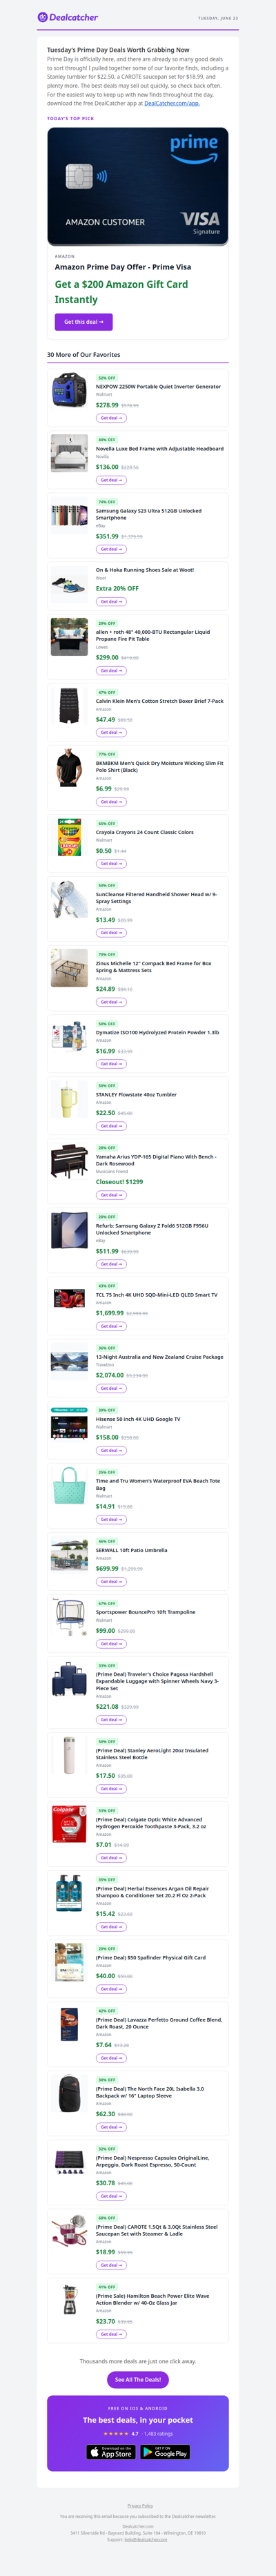Open the DealCatcher.com/app link in the intro
276x2576 pixels.
pyautogui.click(x=172, y=103)
